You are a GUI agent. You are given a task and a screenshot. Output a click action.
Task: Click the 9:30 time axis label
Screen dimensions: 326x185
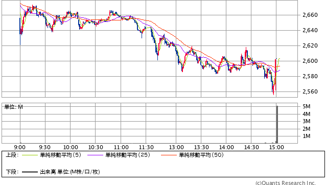coord(44,147)
